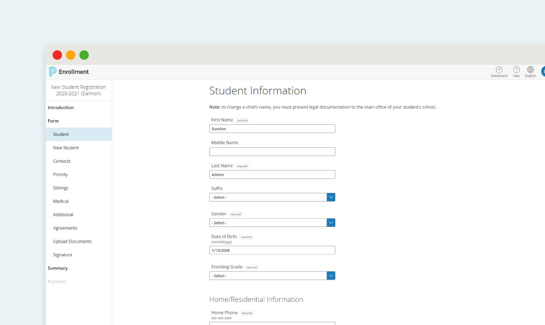The width and height of the screenshot is (545, 325).
Task: Click the Help question mark icon
Action: (x=516, y=71)
